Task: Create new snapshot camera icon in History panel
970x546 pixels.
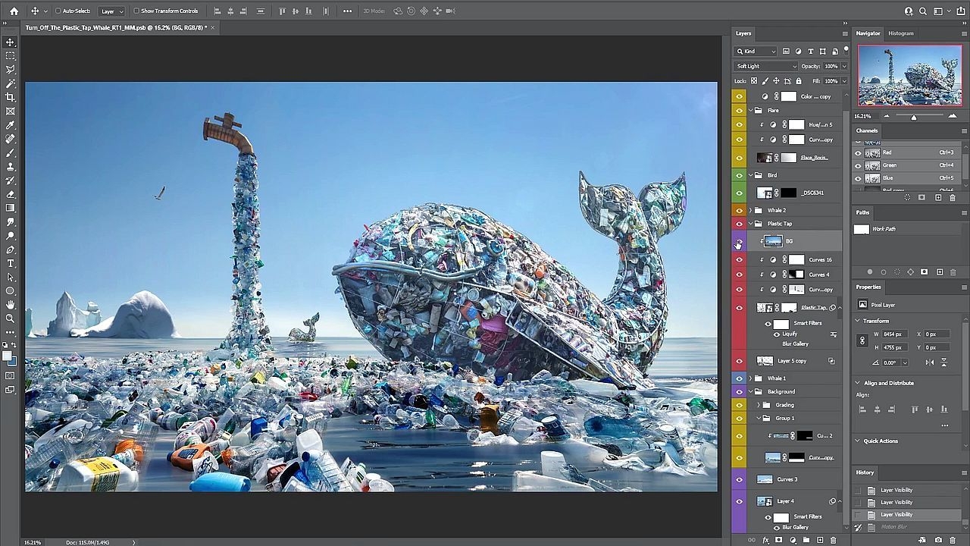Action: [x=938, y=540]
